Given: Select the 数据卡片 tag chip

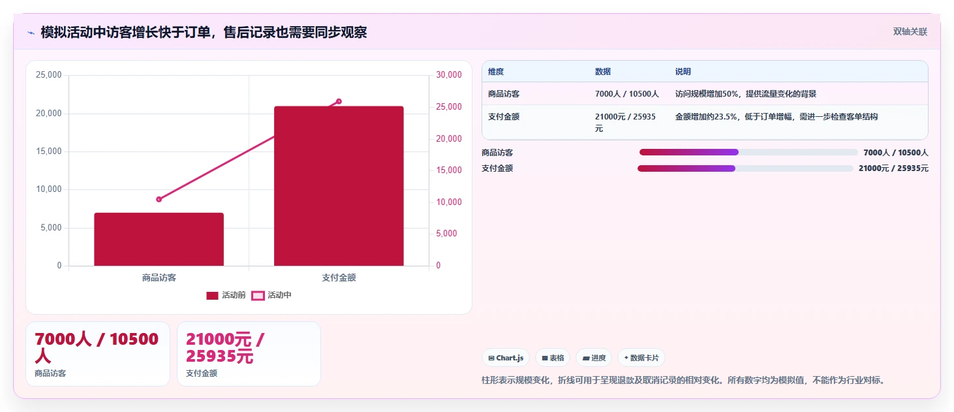Looking at the screenshot, I should tap(641, 358).
